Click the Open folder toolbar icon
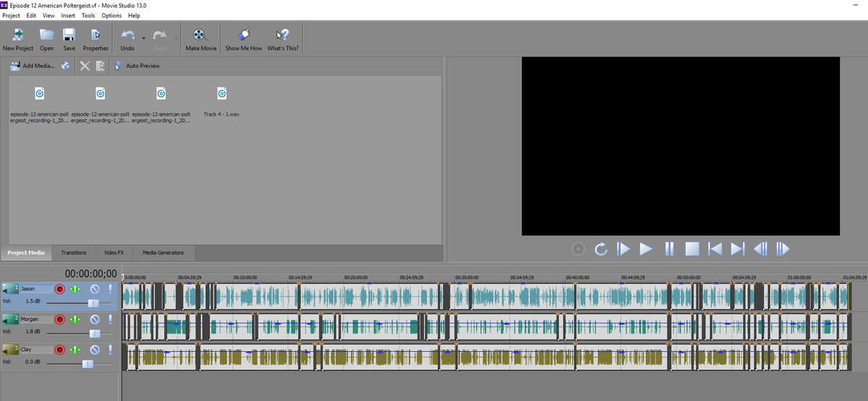The width and height of the screenshot is (868, 401). tap(47, 39)
